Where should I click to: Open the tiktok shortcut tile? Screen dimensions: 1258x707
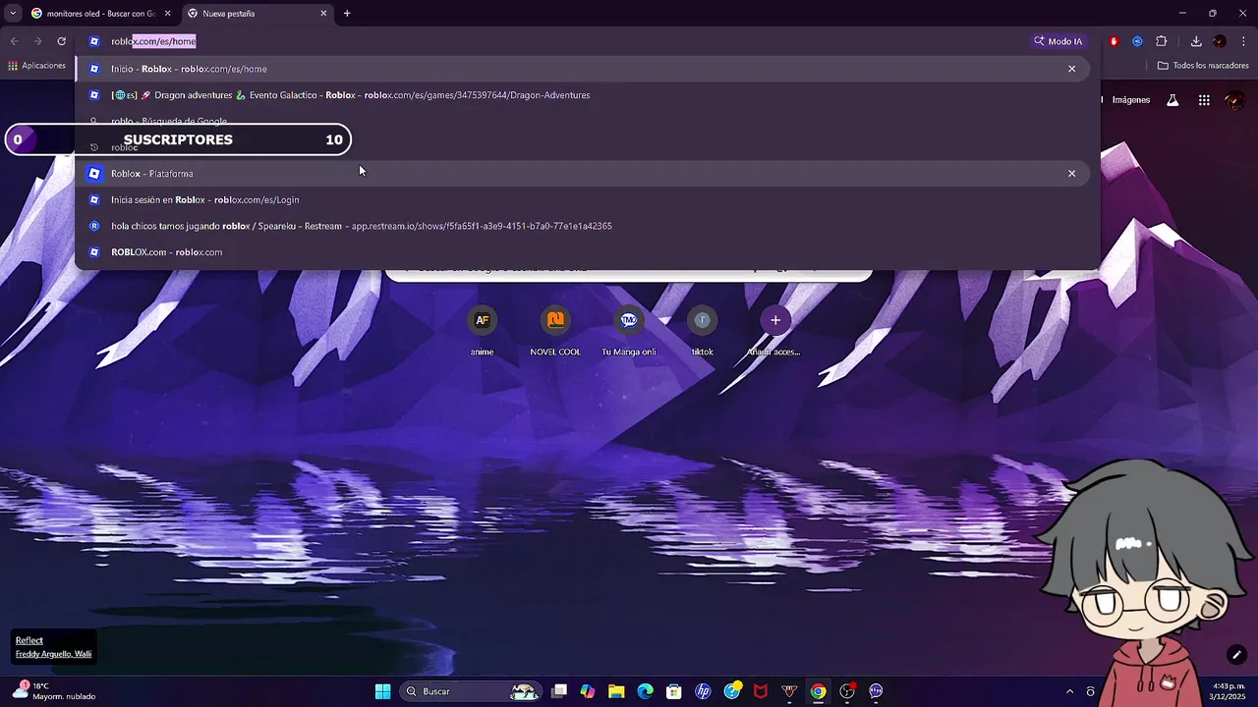(x=702, y=331)
